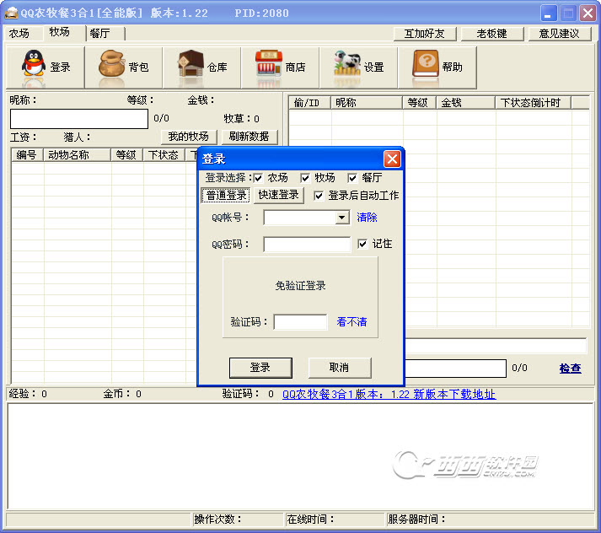This screenshot has height=533, width=601.
Task: Click the 清除 link next to account
Action: click(367, 218)
